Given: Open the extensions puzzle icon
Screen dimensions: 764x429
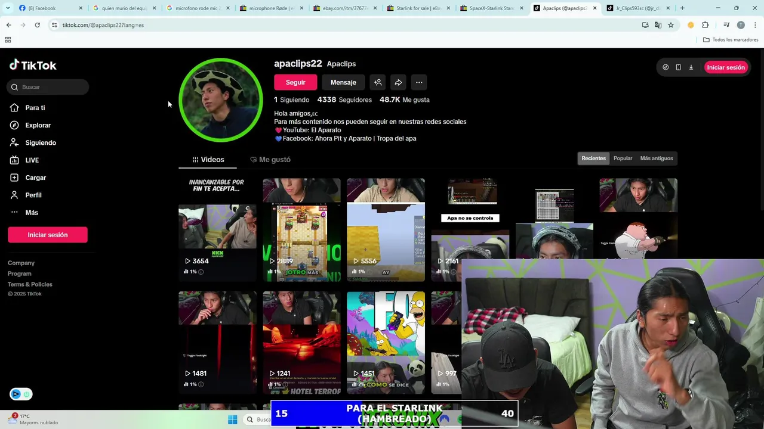Looking at the screenshot, I should pyautogui.click(x=706, y=25).
